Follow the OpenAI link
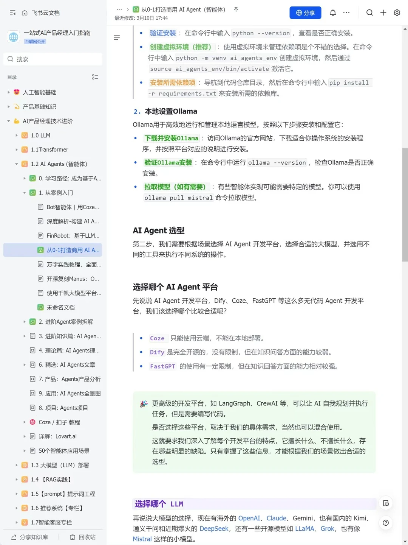Image resolution: width=408 pixels, height=545 pixels. 249,518
